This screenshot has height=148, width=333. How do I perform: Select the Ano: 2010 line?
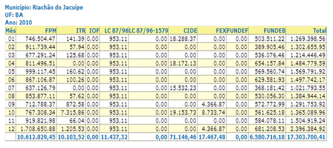point(18,22)
